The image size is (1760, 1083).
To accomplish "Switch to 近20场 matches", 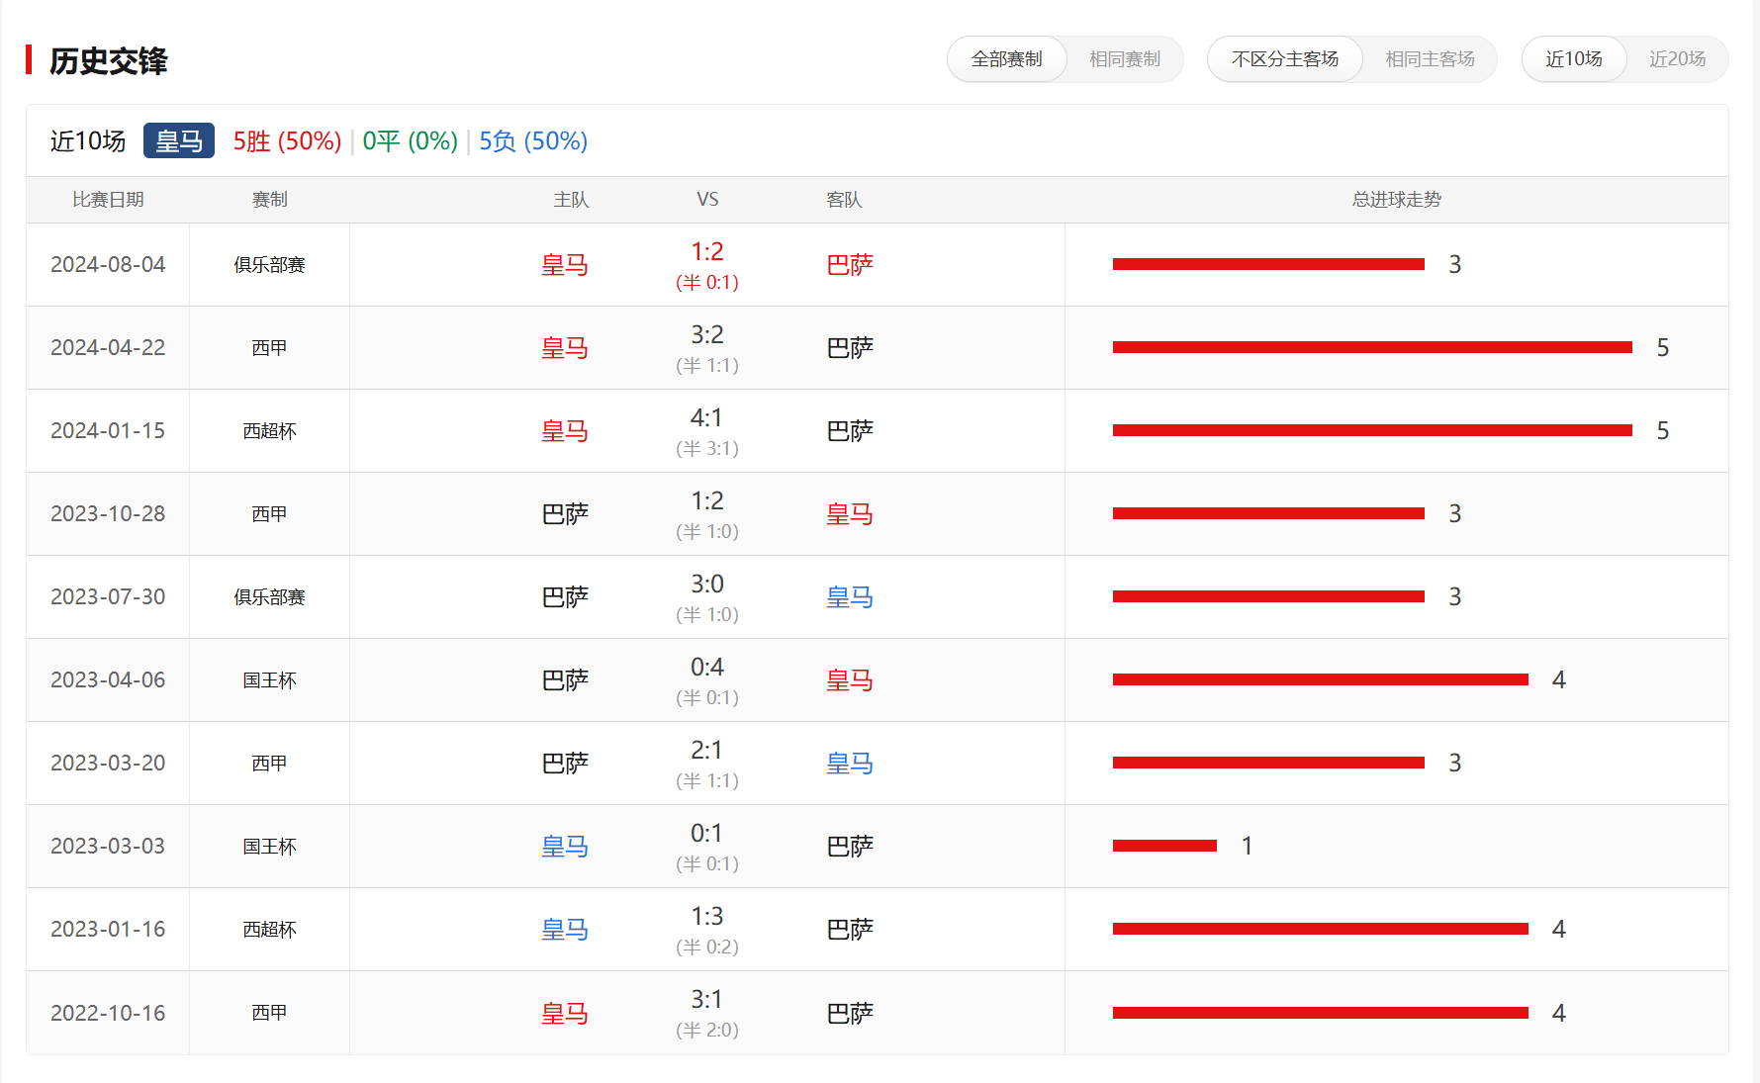I will [1678, 59].
